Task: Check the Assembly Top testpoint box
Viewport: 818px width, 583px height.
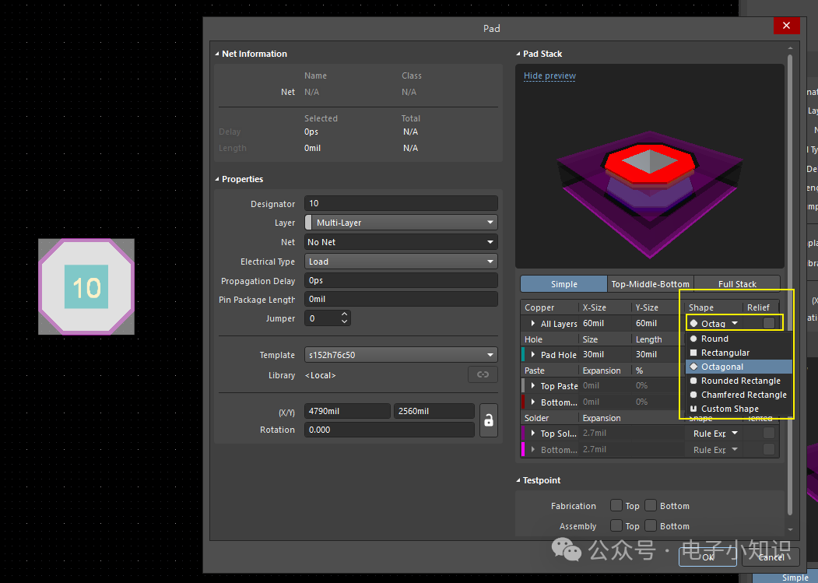Action: [616, 525]
